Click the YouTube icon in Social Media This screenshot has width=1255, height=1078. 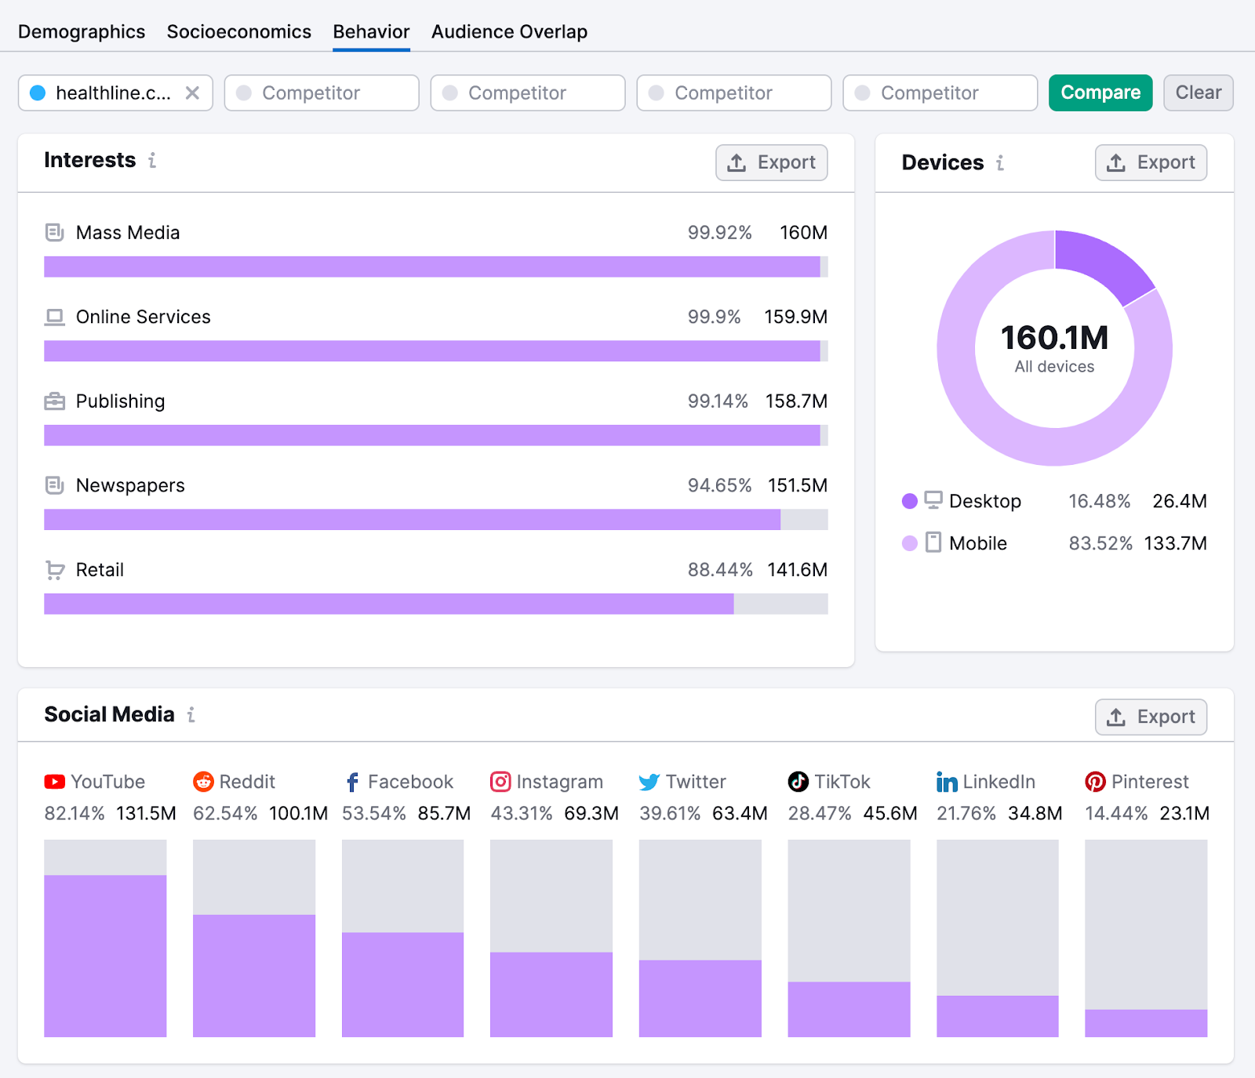pyautogui.click(x=53, y=782)
